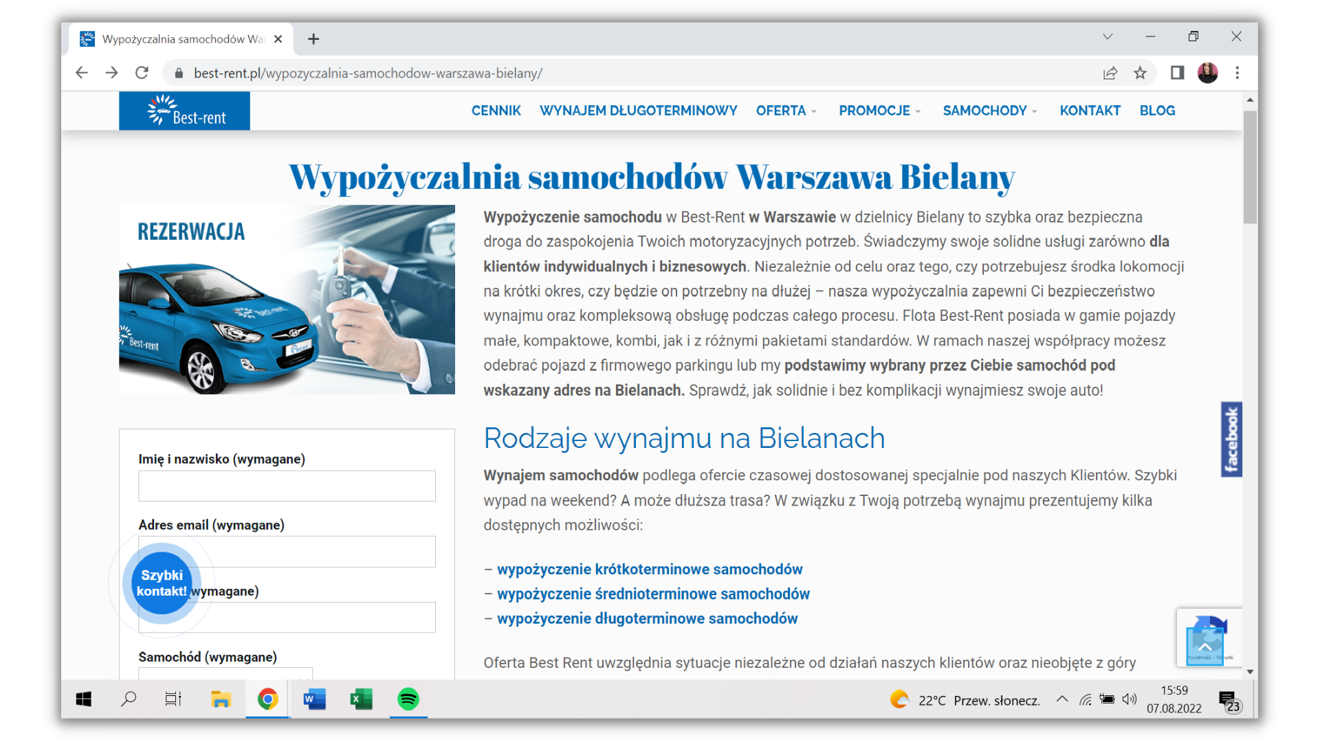1320x742 pixels.
Task: Expand the PROMOCJE dropdown menu
Action: click(x=879, y=111)
